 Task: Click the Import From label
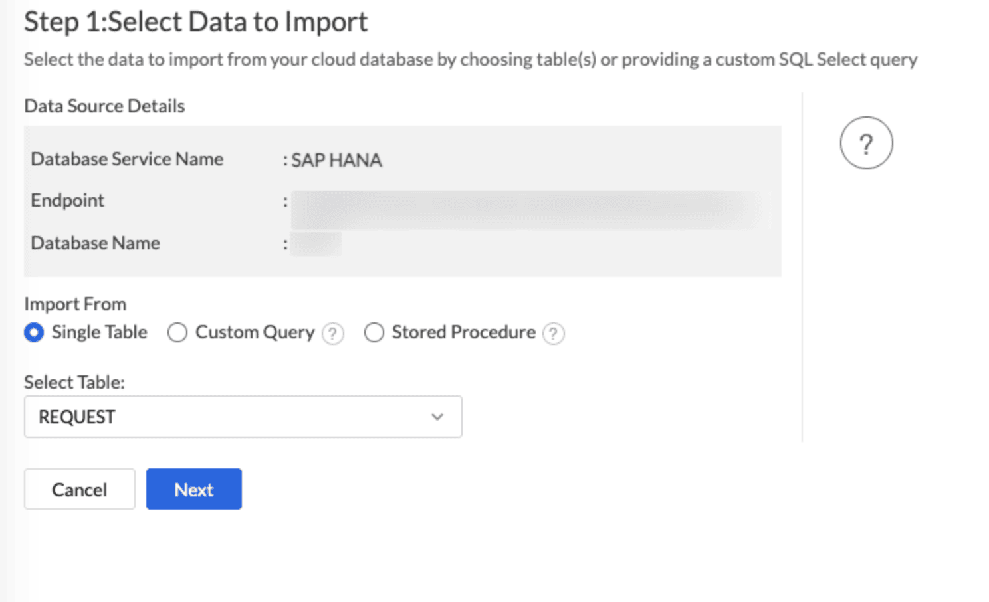[x=75, y=304]
